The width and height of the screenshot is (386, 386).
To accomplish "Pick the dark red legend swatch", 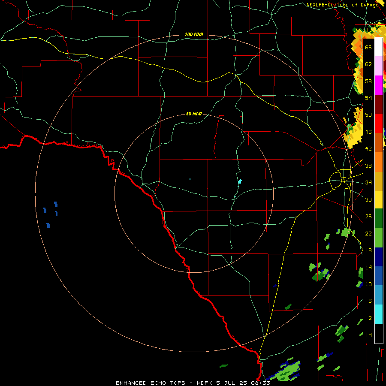I will (379, 105).
